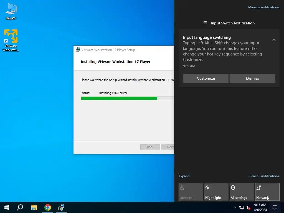This screenshot has height=213, width=284.
Task: Open the This PC desktop icon
Action: pyautogui.click(x=11, y=11)
